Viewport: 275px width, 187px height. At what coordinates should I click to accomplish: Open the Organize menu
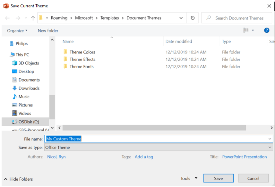[17, 31]
